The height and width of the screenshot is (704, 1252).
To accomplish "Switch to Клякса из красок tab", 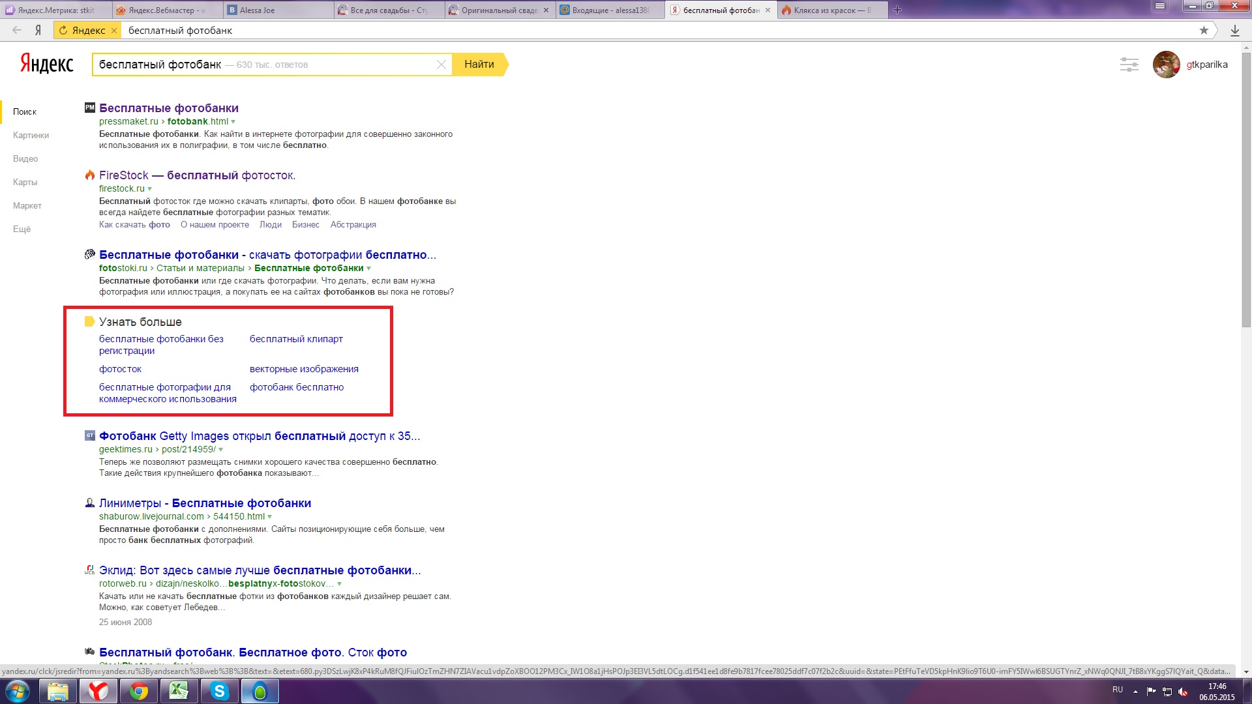I will click(831, 10).
